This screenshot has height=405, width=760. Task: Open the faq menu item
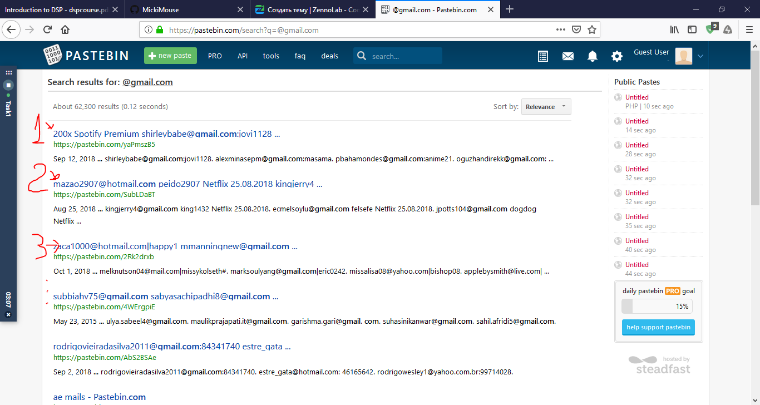coord(300,56)
